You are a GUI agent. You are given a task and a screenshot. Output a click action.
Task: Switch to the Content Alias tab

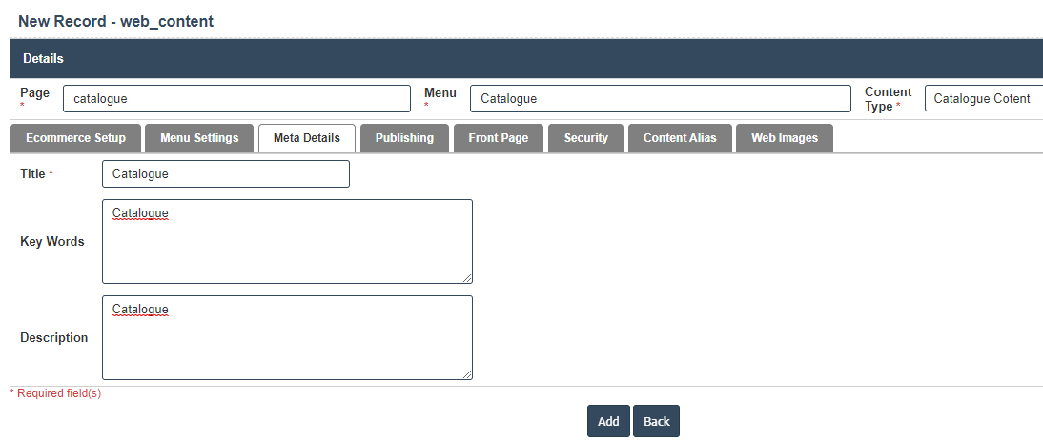(x=679, y=138)
